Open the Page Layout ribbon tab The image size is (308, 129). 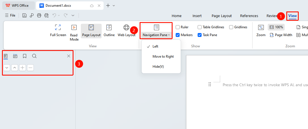(222, 16)
